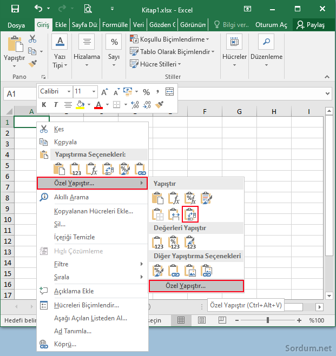
Task: Click the Yapıştır clipboard button in the ribbon
Action: click(15, 44)
